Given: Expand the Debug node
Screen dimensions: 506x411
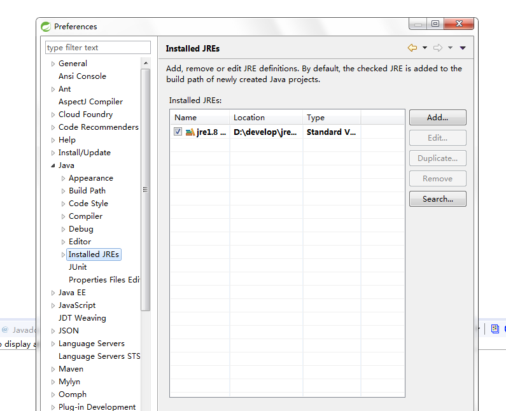Looking at the screenshot, I should (63, 230).
